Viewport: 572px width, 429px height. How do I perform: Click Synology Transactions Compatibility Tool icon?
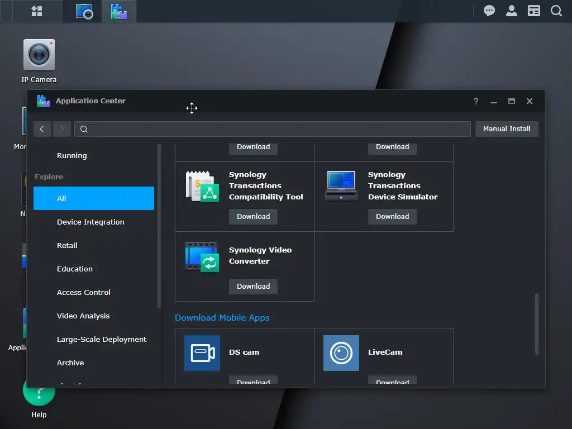click(x=202, y=187)
